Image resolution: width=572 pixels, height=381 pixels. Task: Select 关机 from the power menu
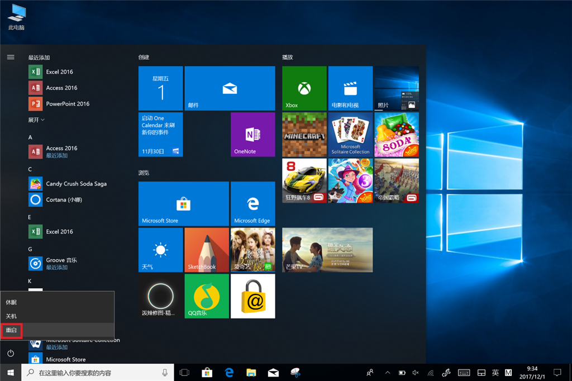12,316
